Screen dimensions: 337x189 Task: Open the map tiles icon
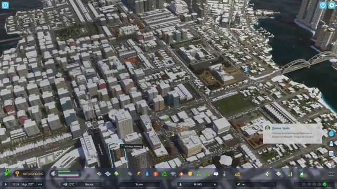point(279,174)
